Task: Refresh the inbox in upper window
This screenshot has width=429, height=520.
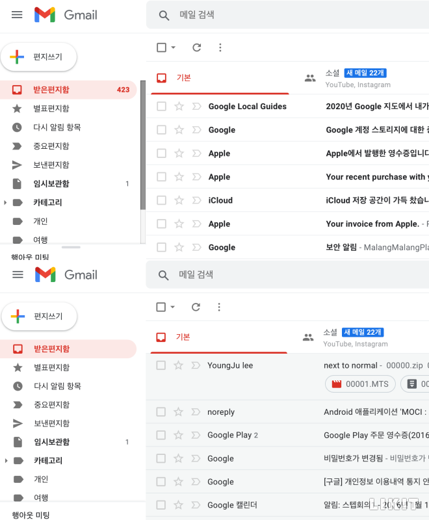Action: coord(197,47)
